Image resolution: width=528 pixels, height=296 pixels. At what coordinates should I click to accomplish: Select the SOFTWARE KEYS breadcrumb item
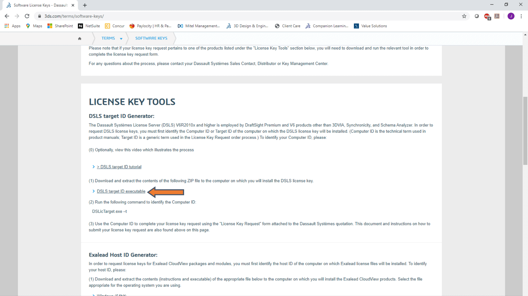tap(151, 38)
